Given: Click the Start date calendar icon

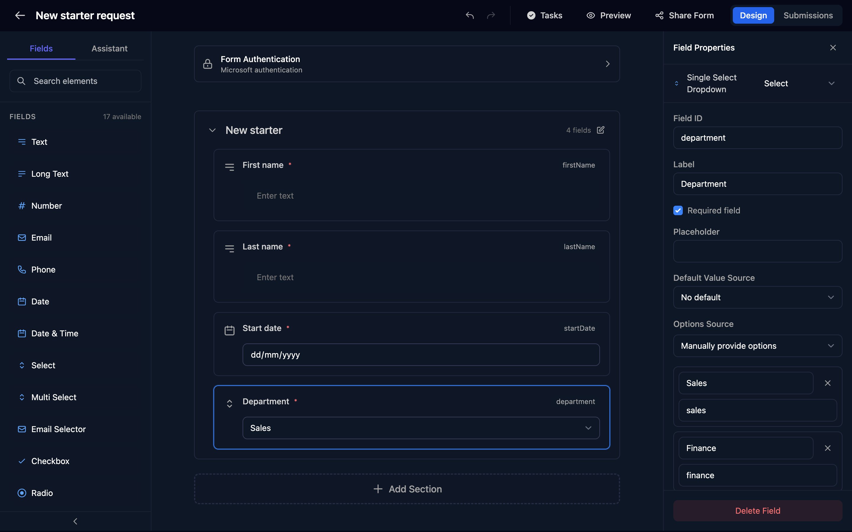Looking at the screenshot, I should [230, 330].
